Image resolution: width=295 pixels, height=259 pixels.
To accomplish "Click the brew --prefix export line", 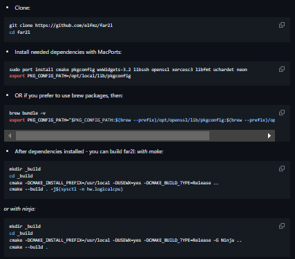I will (x=142, y=120).
